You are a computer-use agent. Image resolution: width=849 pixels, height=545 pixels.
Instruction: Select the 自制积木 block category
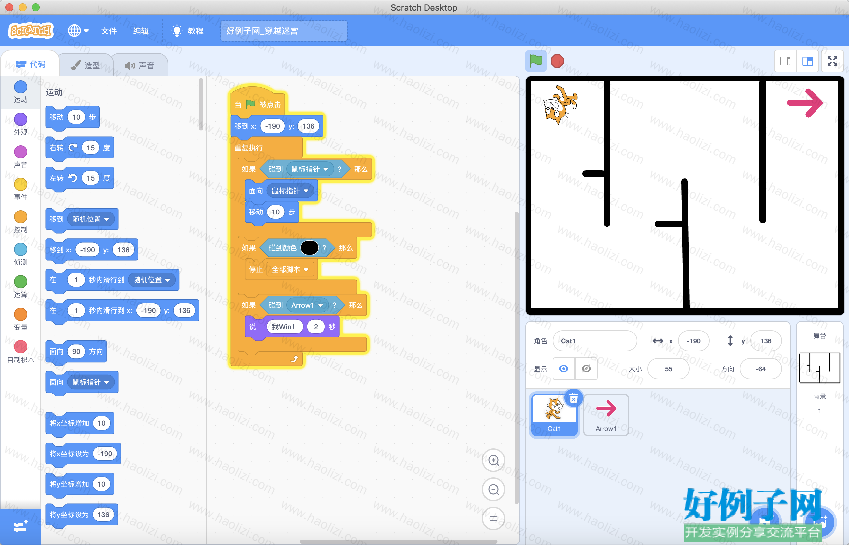(x=21, y=352)
